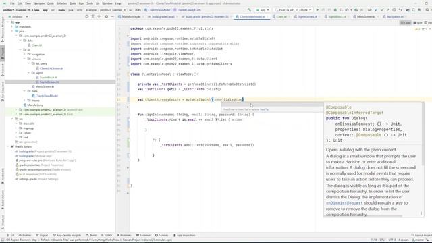Screen dimensions: 432x243
Task: Collapse the app module in project tree
Action: click(x=8, y=22)
